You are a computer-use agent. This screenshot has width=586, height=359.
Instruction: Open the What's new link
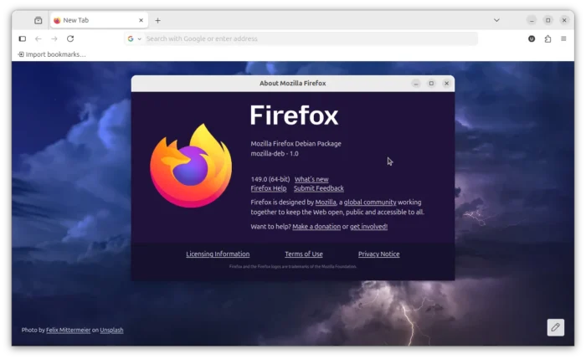click(311, 179)
